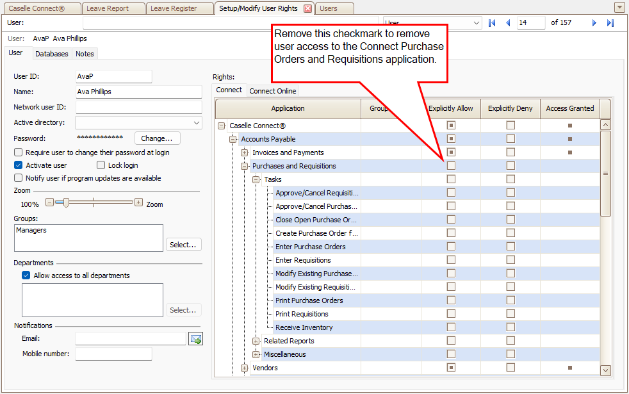Click Select button next to Groups
629x394 pixels.
click(183, 245)
